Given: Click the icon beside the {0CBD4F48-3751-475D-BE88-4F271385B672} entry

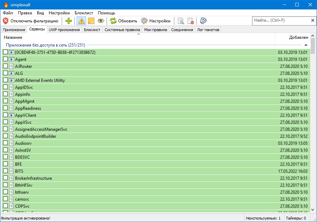Looking at the screenshot, I should coord(12,52).
